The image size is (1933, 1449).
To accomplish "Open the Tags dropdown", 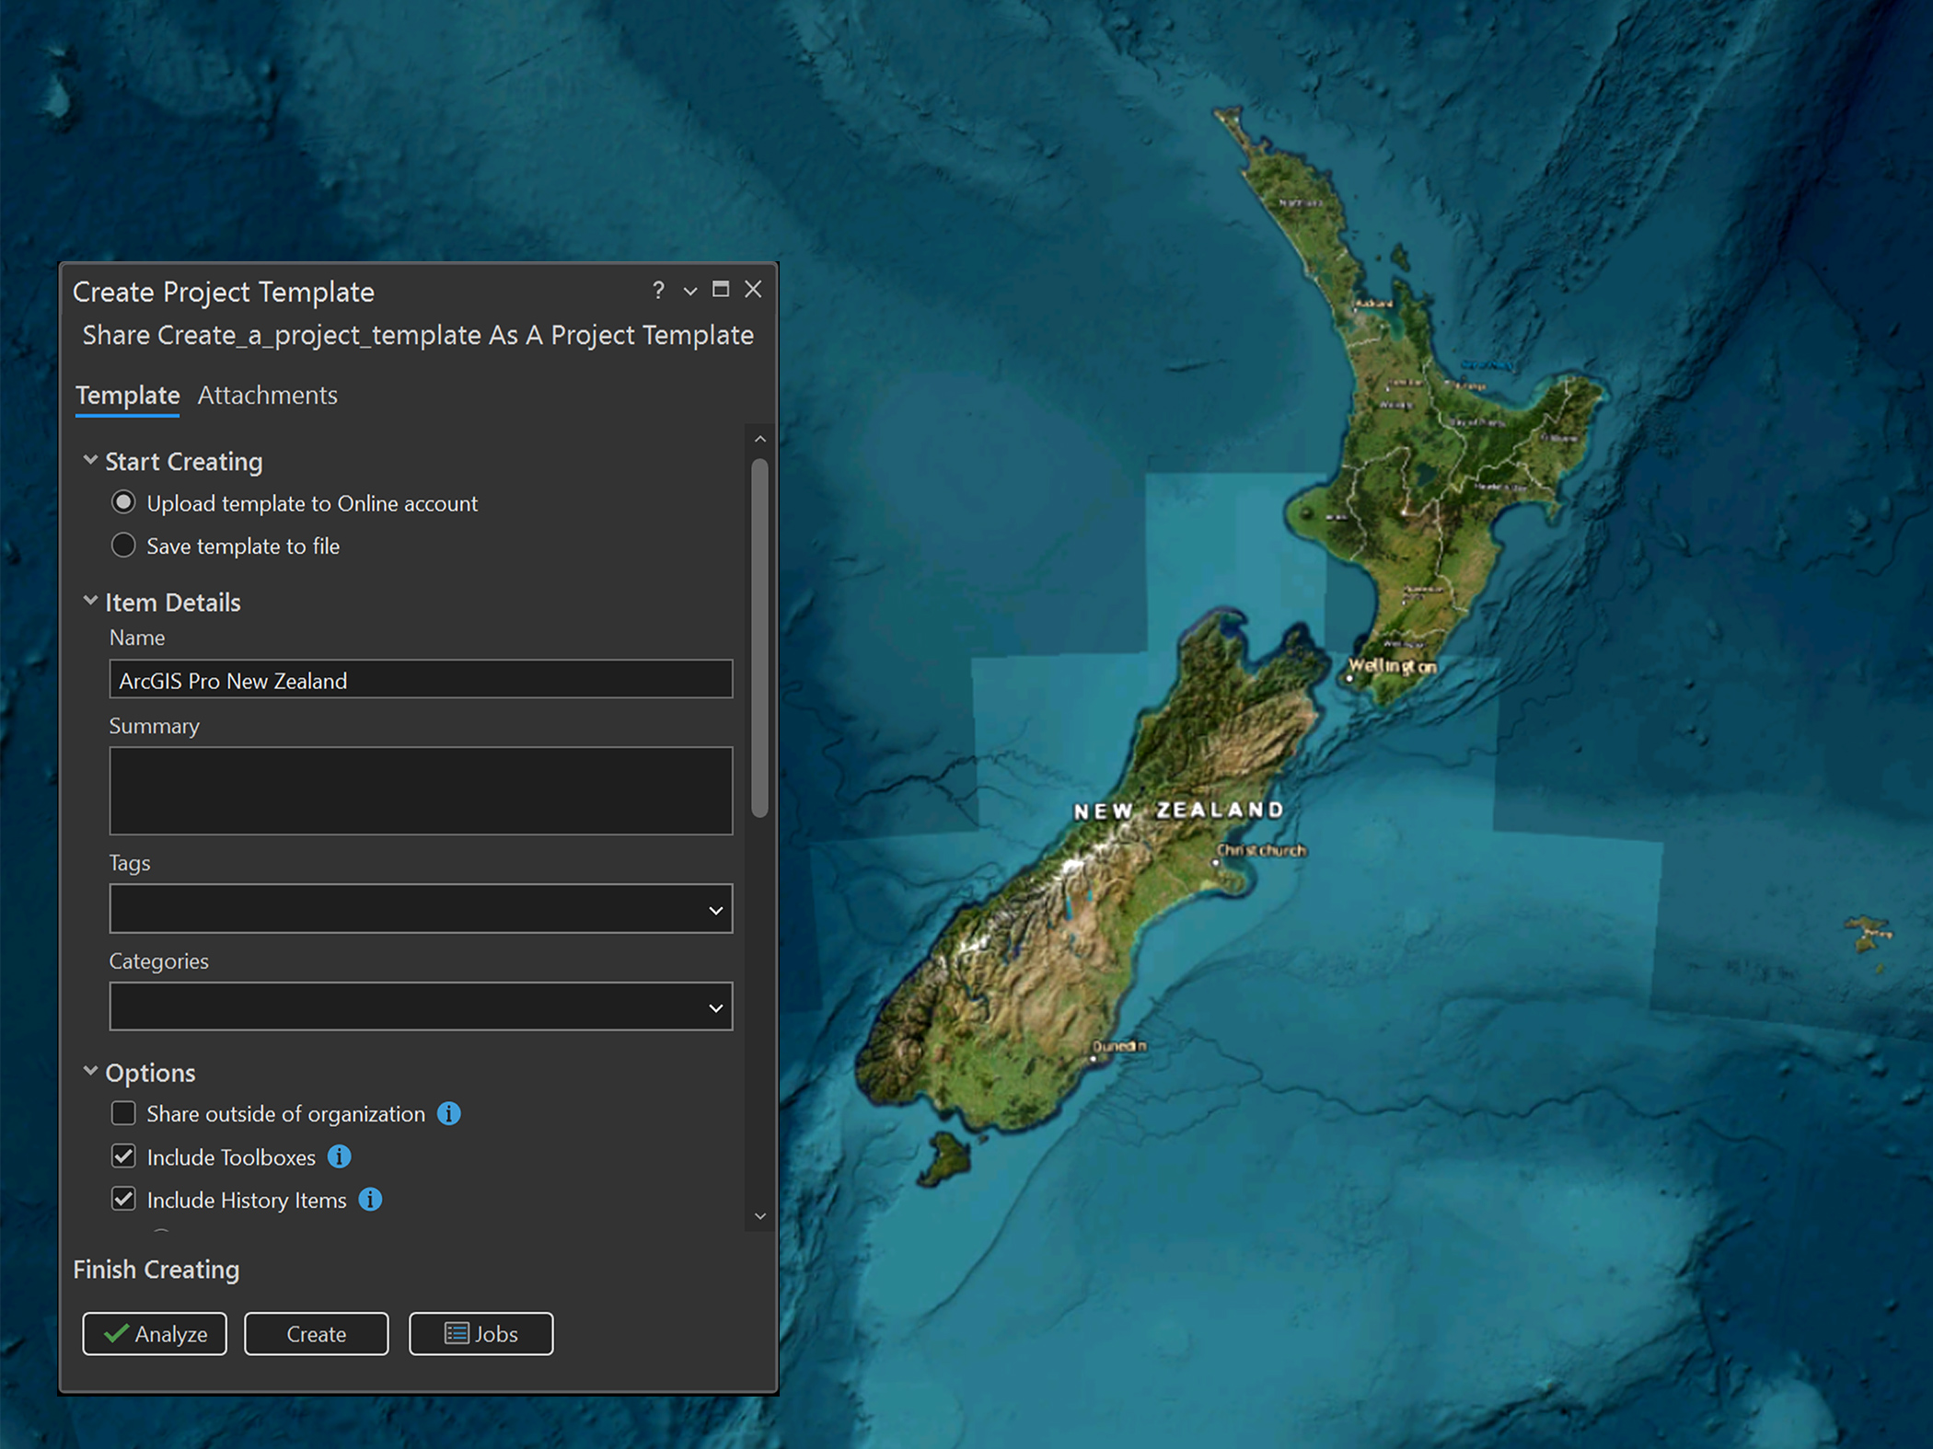I will tap(716, 909).
